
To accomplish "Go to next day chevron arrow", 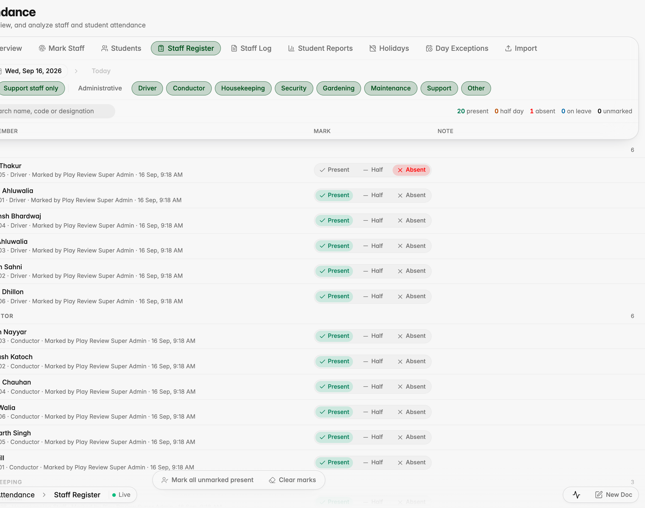I will [x=76, y=71].
